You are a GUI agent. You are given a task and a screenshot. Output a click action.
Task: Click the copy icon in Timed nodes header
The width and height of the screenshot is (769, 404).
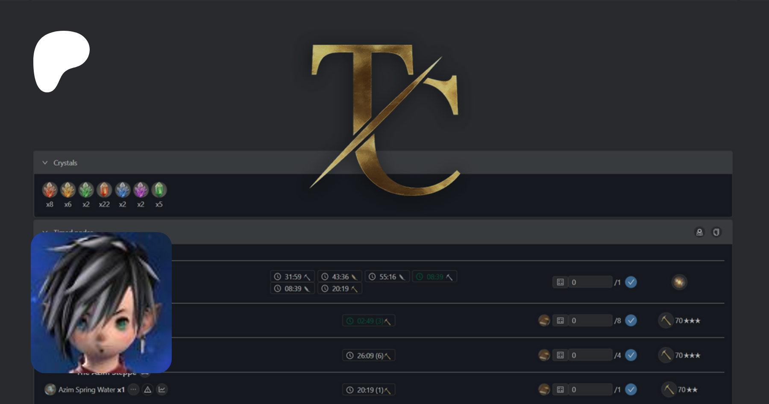tap(716, 232)
